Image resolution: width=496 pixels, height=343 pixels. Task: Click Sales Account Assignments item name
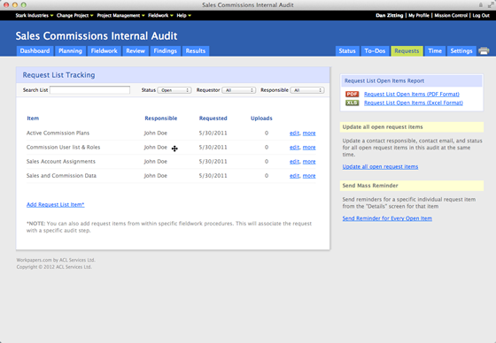click(x=61, y=162)
